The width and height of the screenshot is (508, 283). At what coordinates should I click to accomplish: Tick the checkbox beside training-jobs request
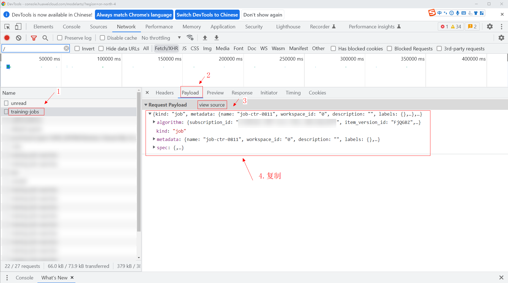click(6, 111)
